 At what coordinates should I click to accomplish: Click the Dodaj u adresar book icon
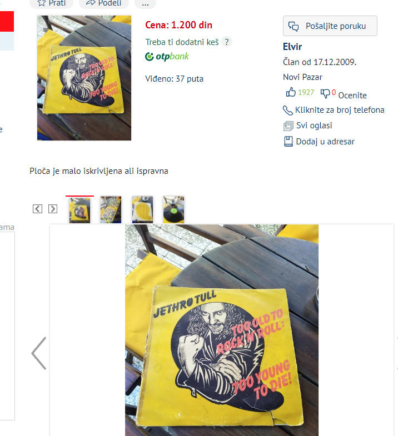[288, 142]
